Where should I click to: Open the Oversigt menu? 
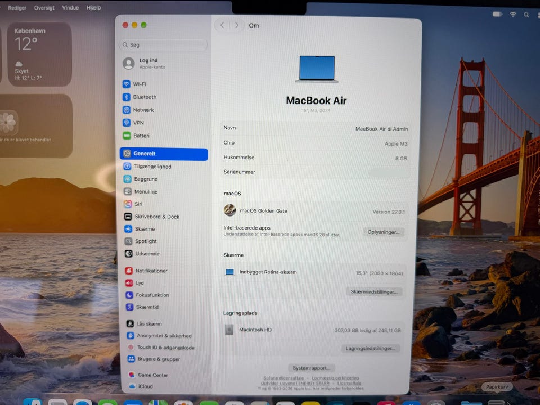[x=44, y=7]
